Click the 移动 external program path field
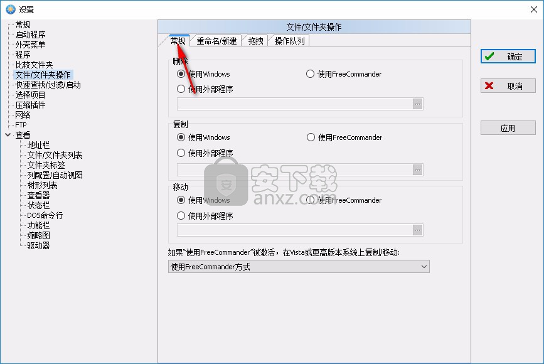The width and height of the screenshot is (544, 364). pos(295,230)
